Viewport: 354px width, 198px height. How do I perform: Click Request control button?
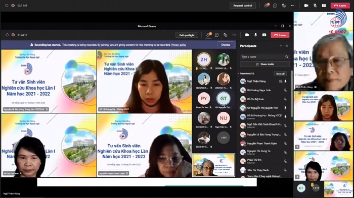pyautogui.click(x=243, y=6)
